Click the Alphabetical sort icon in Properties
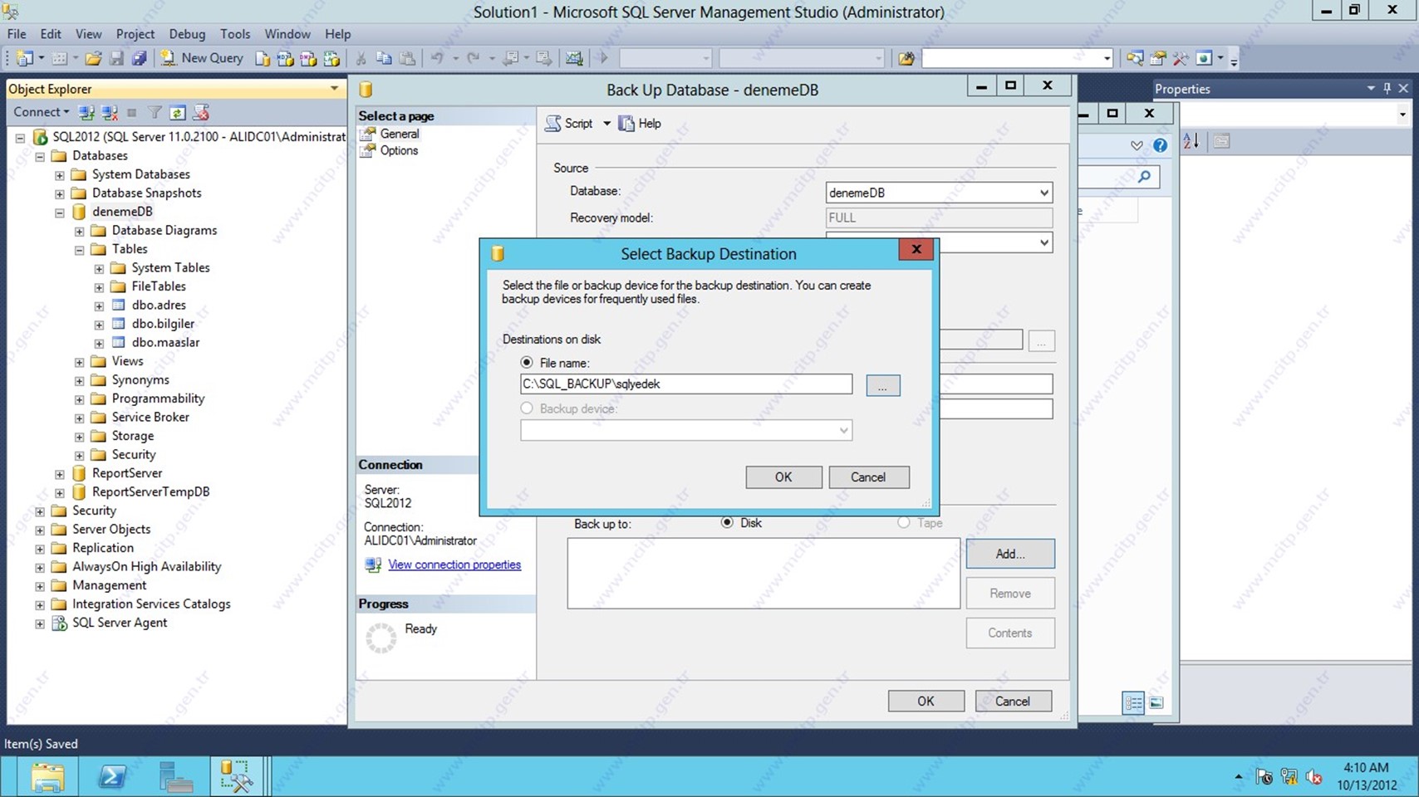This screenshot has height=797, width=1419. point(1191,141)
